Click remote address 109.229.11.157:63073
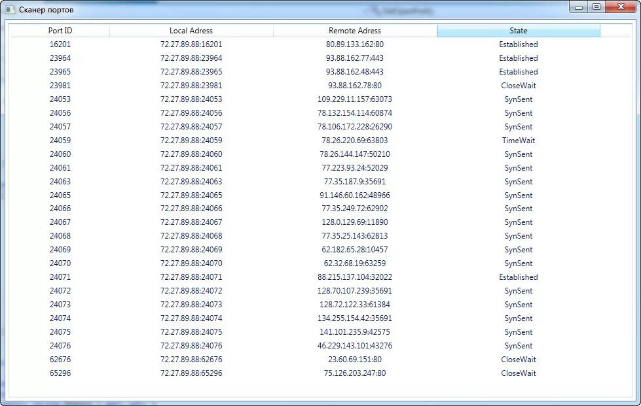641x406 pixels. point(355,99)
